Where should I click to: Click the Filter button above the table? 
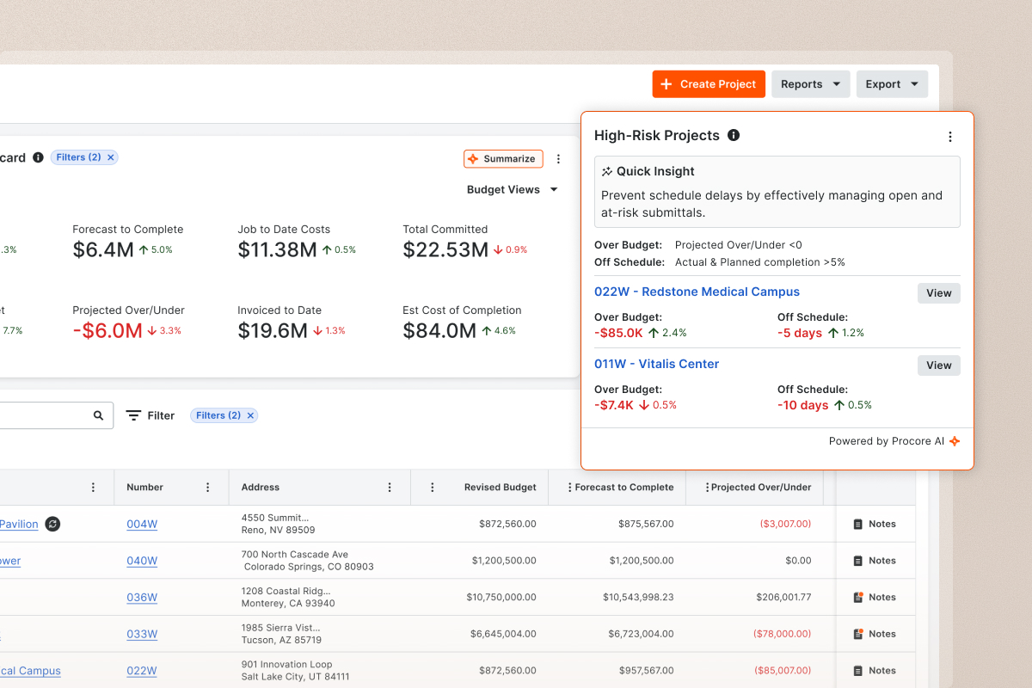pos(150,415)
